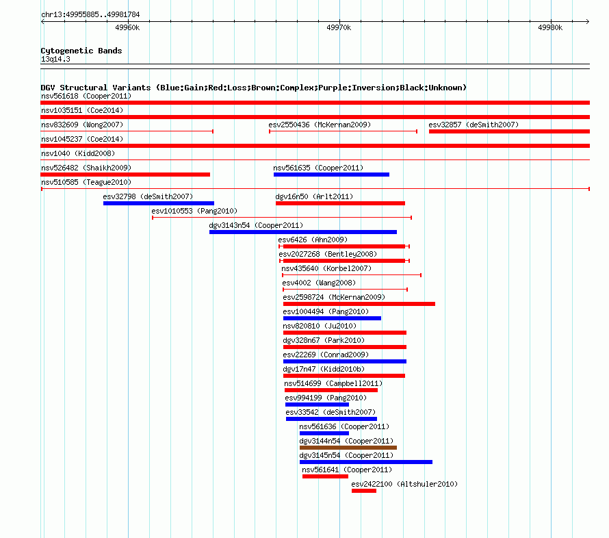Click the blue bar under dgv3145n54

tap(366, 462)
